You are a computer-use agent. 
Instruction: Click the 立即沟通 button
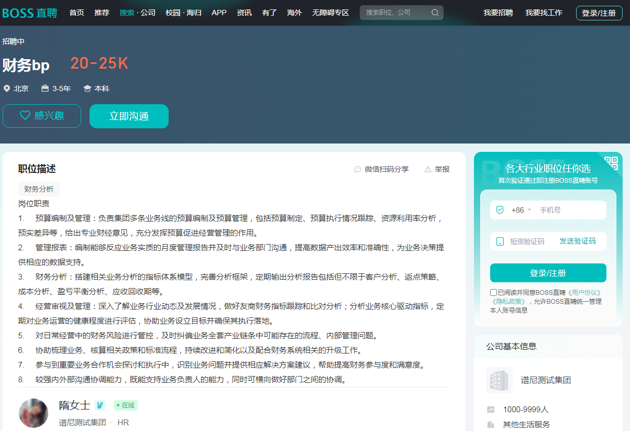point(128,116)
